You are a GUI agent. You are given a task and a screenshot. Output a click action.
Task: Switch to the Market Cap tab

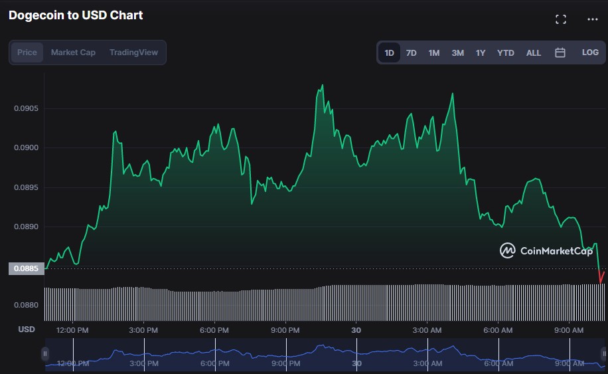tap(73, 52)
